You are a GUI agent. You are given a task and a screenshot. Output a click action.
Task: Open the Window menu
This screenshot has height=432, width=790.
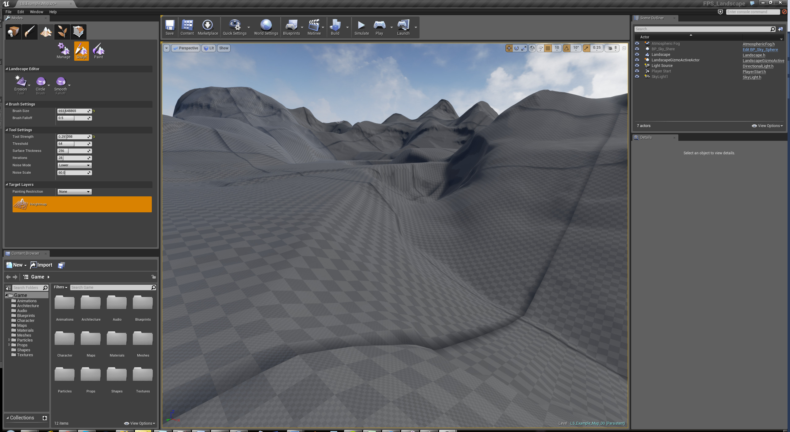coord(36,12)
